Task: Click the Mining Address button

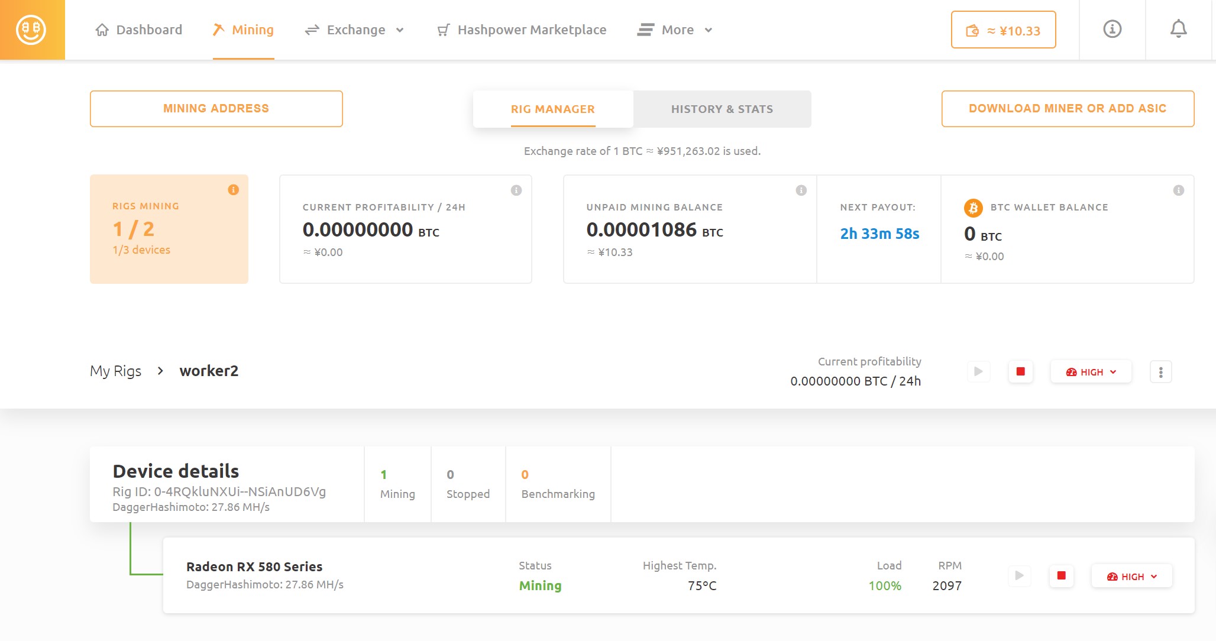Action: [x=216, y=108]
